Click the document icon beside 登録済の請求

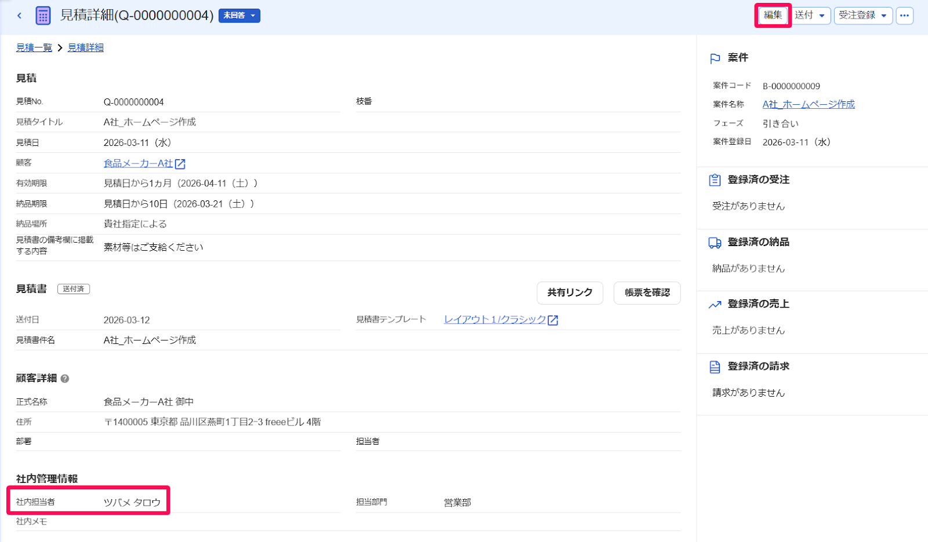point(715,367)
